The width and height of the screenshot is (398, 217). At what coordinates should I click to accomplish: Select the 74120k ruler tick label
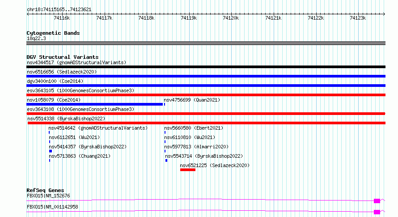(x=231, y=18)
